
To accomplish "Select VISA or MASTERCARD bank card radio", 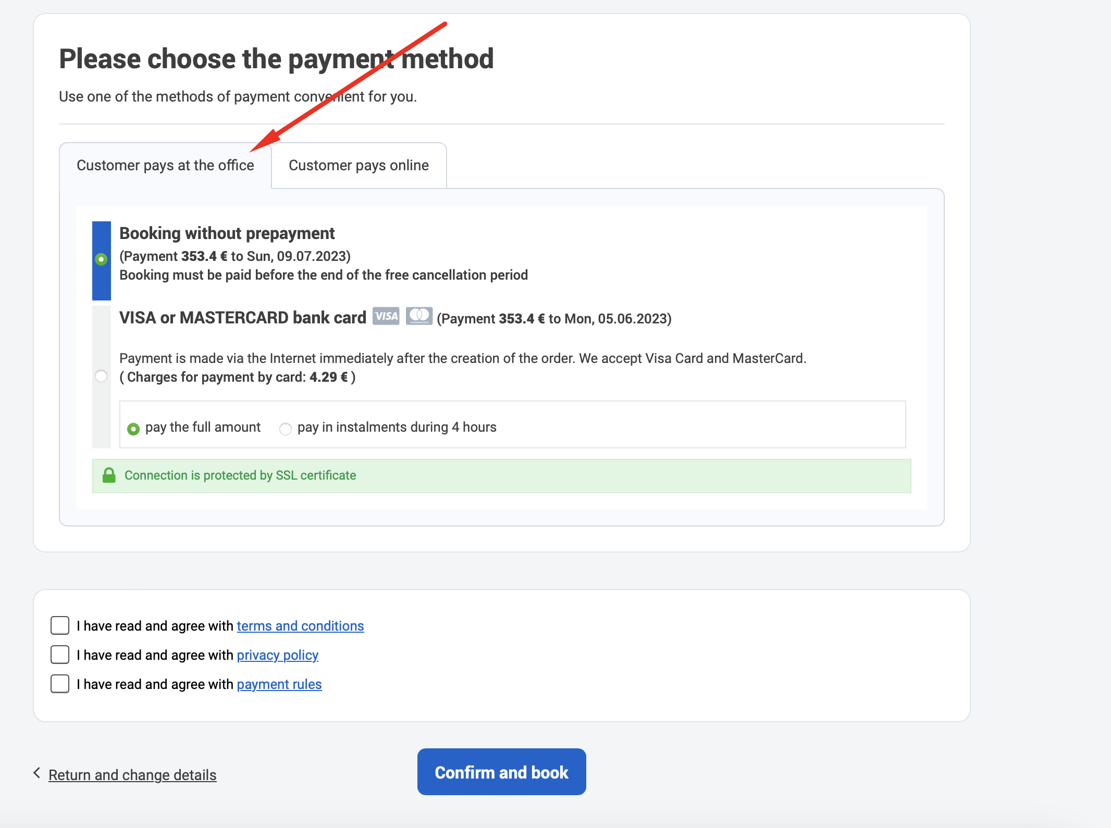I will click(101, 376).
